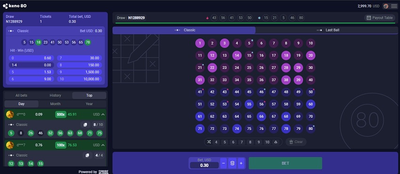Click the copy ticket icon for d***0
This screenshot has width=400, height=174.
coord(86,125)
